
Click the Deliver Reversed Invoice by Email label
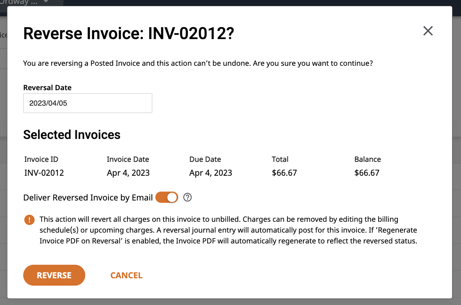(x=88, y=198)
